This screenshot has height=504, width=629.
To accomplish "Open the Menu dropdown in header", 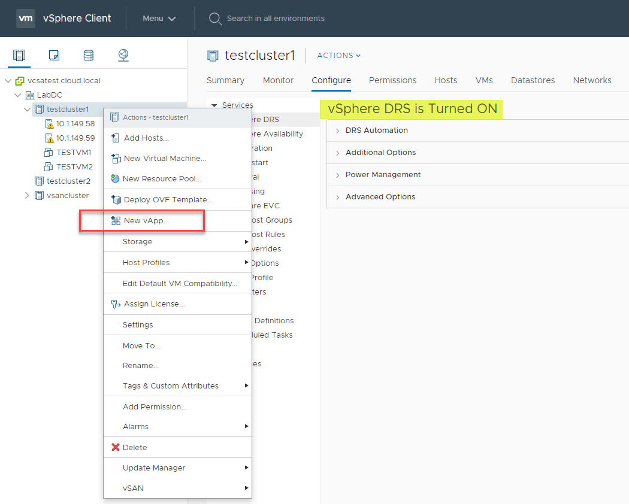I will coord(159,19).
